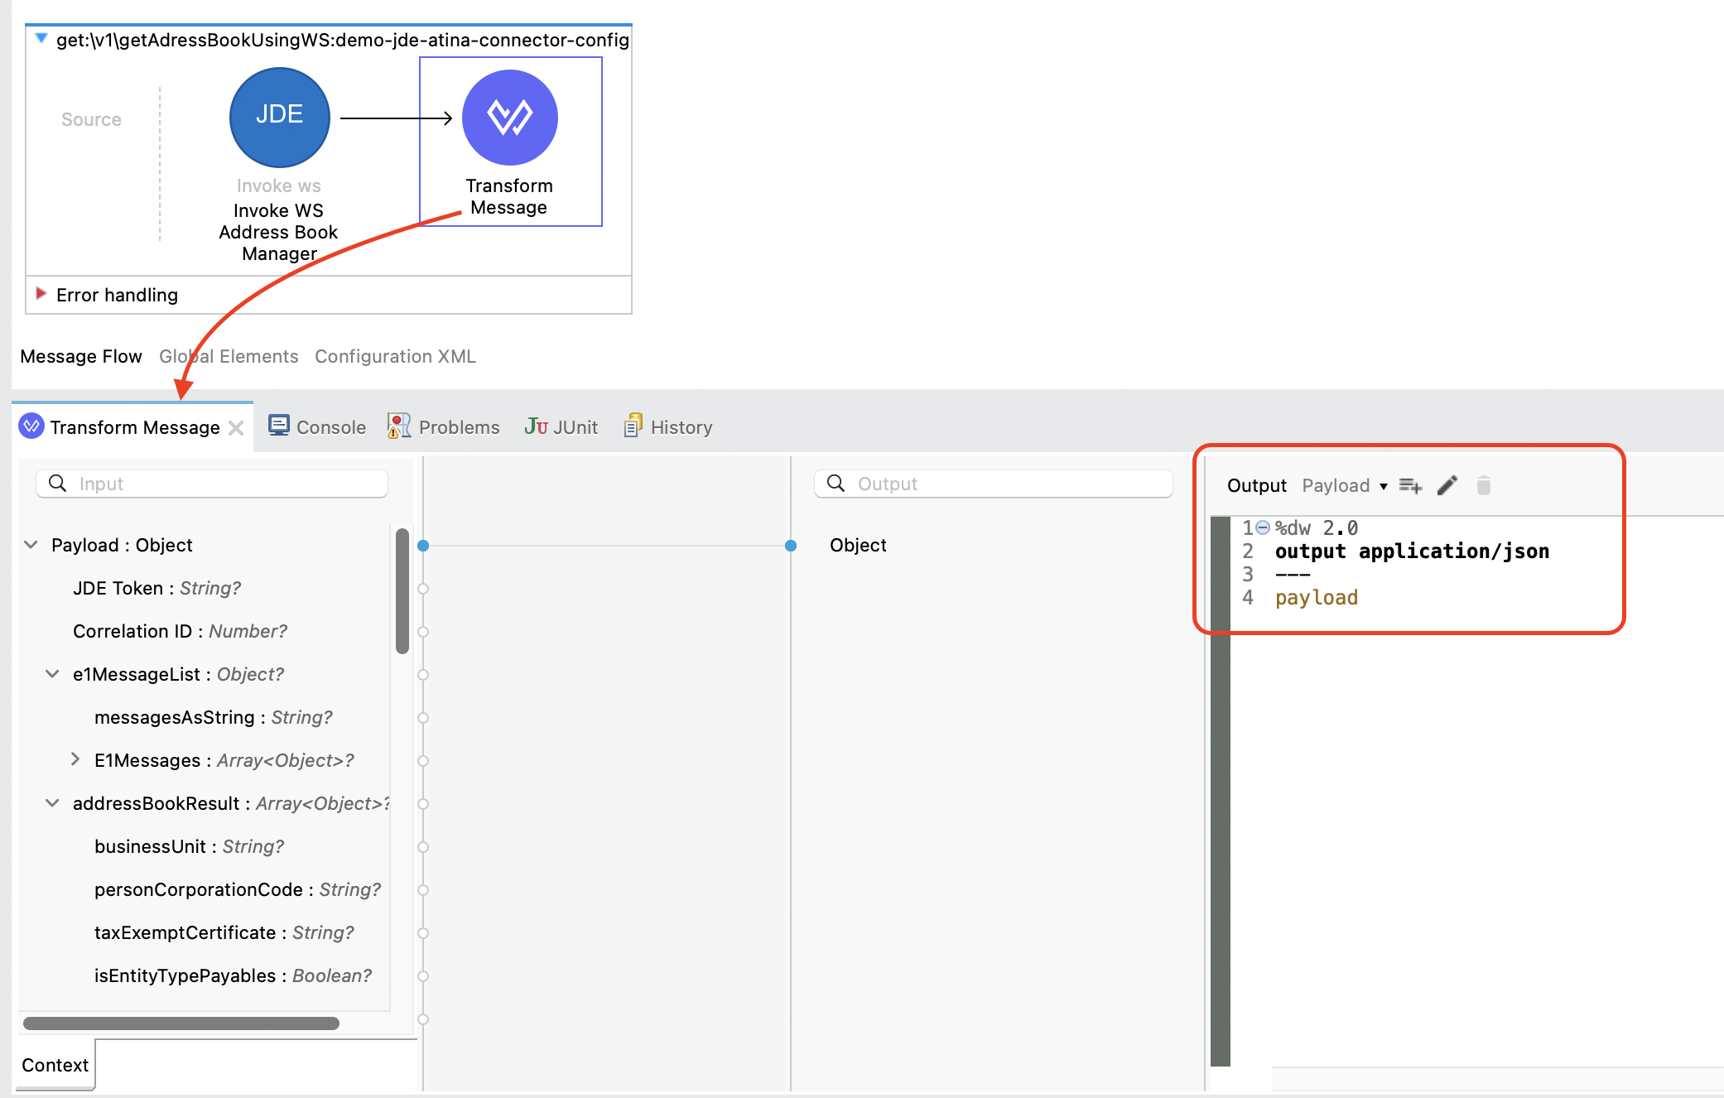Open the Problems tab
This screenshot has width=1724, height=1098.
tap(444, 427)
